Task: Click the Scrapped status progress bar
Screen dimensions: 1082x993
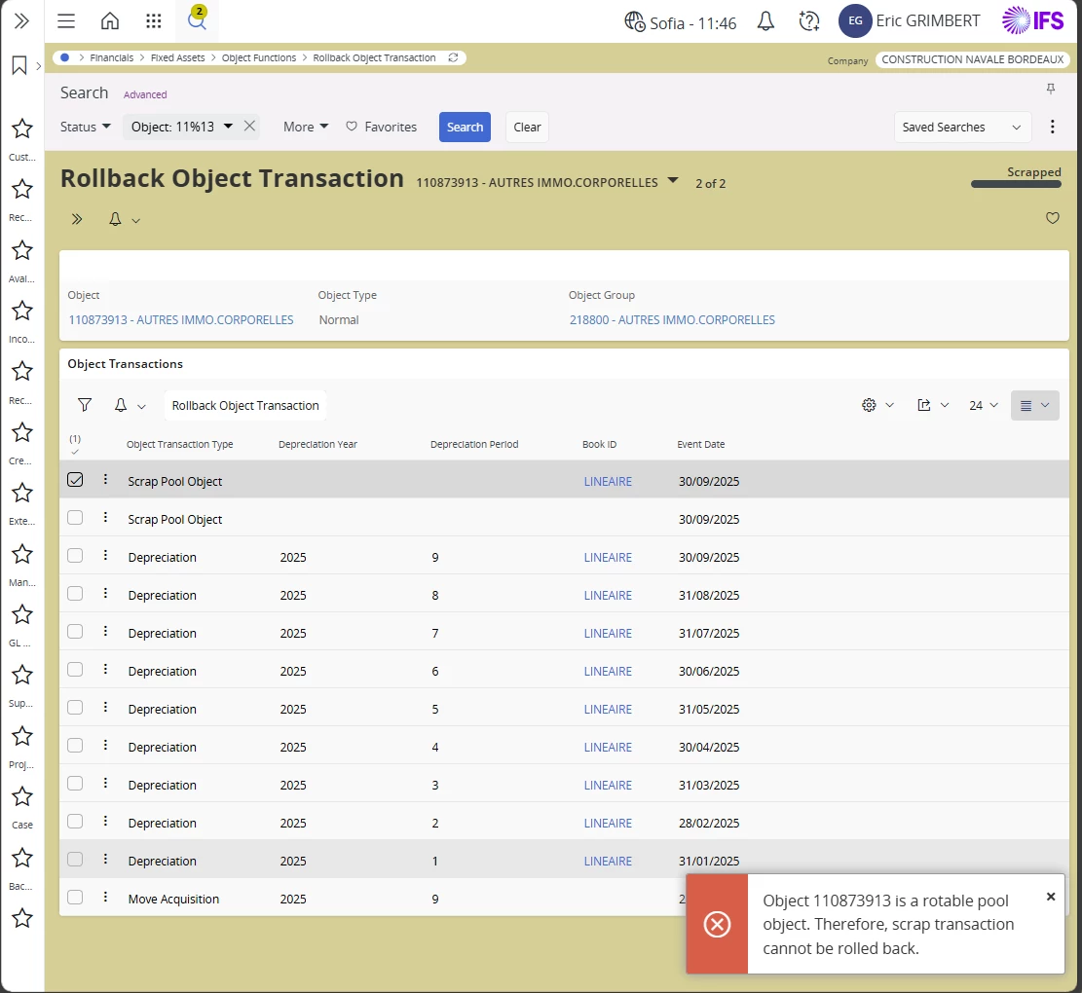Action: [x=1016, y=184]
